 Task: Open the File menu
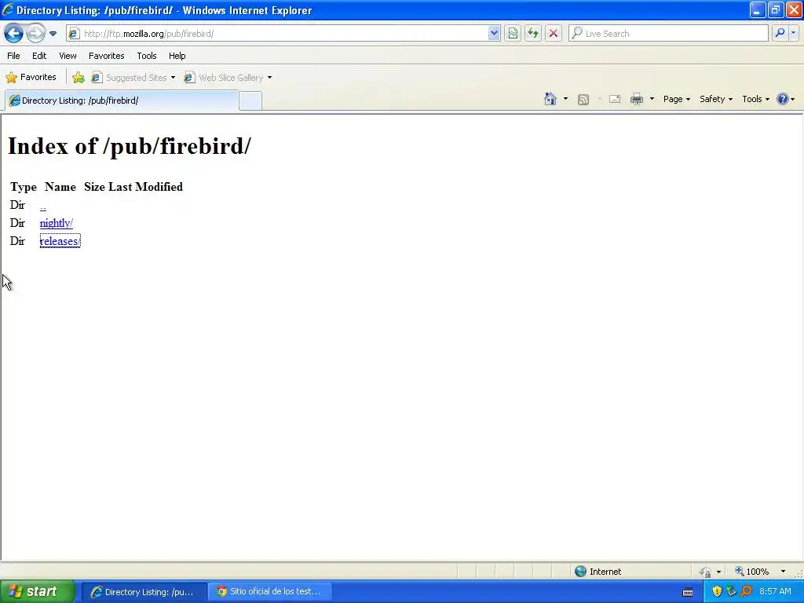(14, 56)
